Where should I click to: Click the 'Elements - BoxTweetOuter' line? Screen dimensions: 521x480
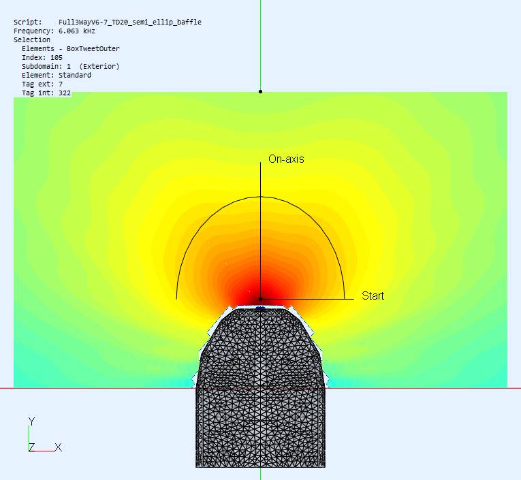71,48
